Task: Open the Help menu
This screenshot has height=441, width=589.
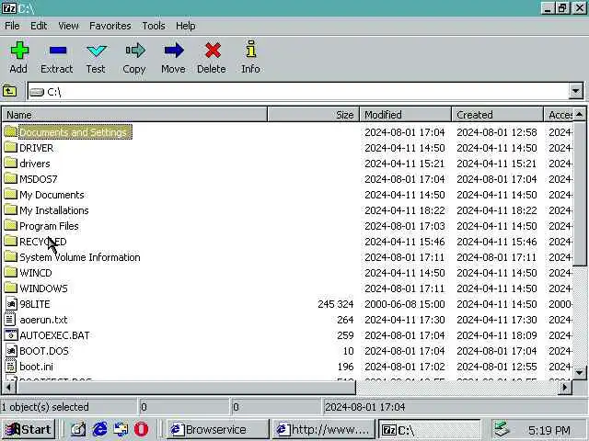Action: pyautogui.click(x=186, y=26)
